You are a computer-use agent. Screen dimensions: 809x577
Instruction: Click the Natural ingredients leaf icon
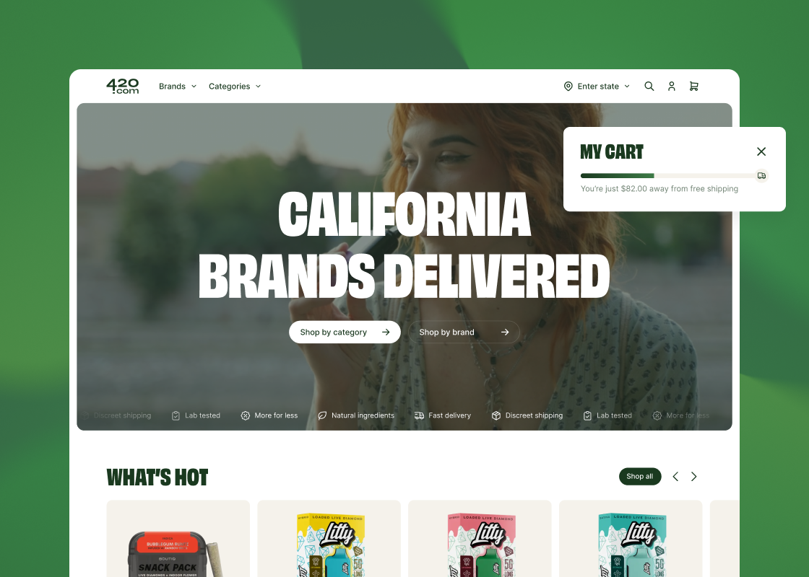(x=322, y=415)
